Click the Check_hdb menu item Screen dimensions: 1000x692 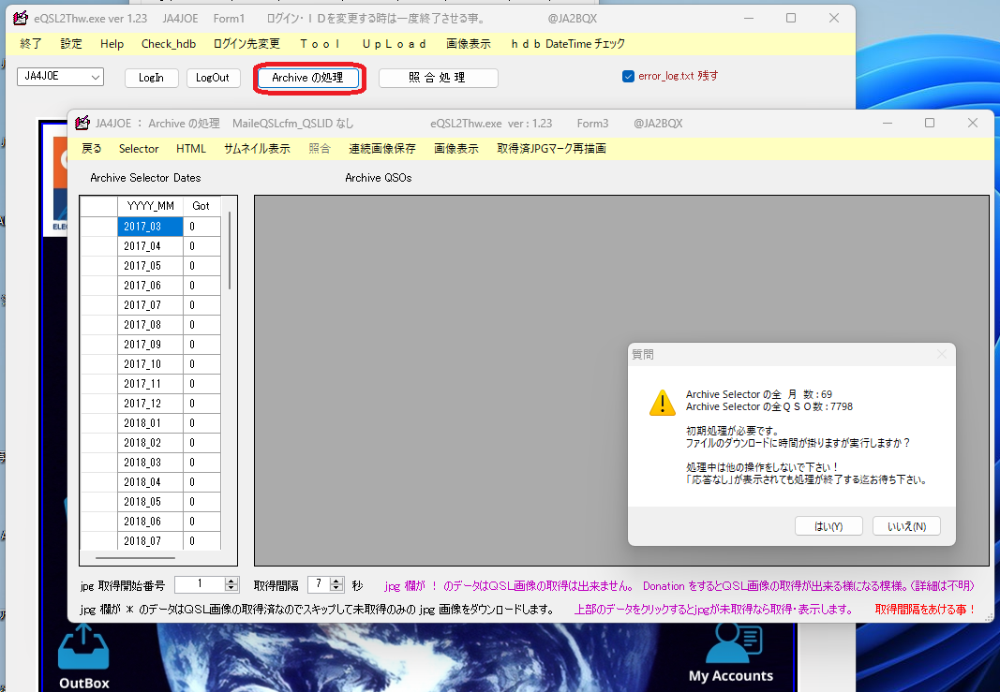pos(168,43)
